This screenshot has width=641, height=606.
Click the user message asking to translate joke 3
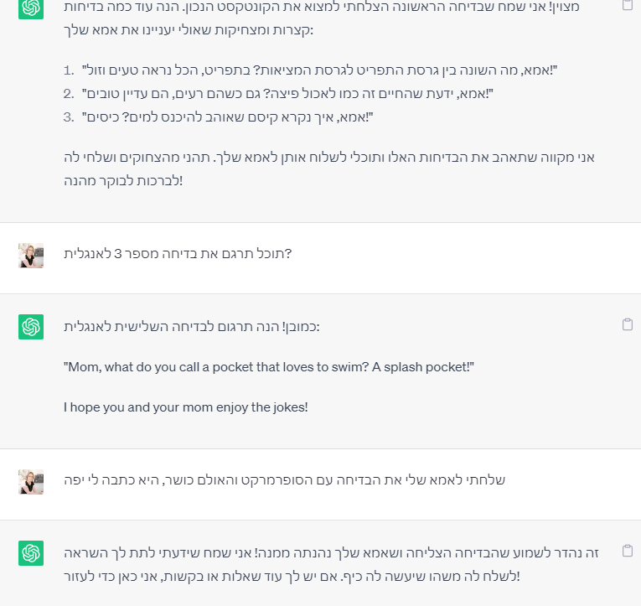coord(178,254)
